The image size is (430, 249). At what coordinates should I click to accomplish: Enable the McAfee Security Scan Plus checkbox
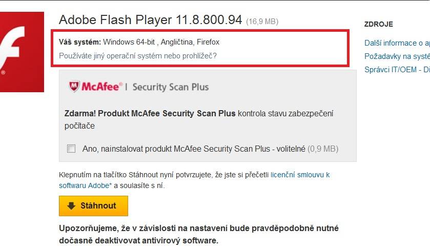[x=71, y=149]
